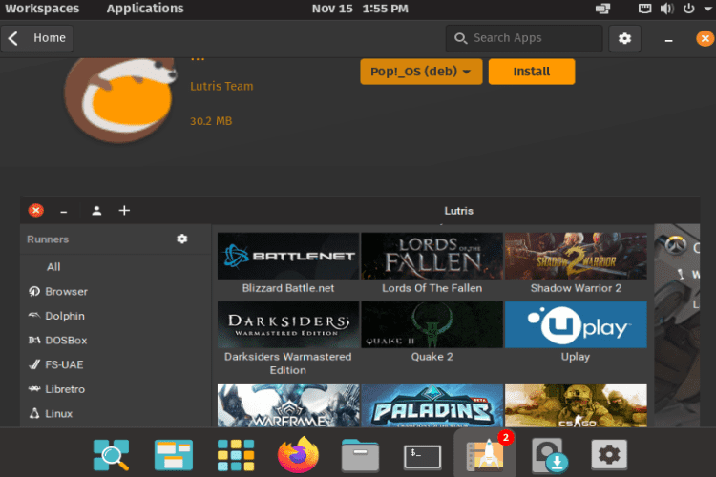716x477 pixels.
Task: Open Runners settings gear in screenshot
Action: pyautogui.click(x=182, y=238)
